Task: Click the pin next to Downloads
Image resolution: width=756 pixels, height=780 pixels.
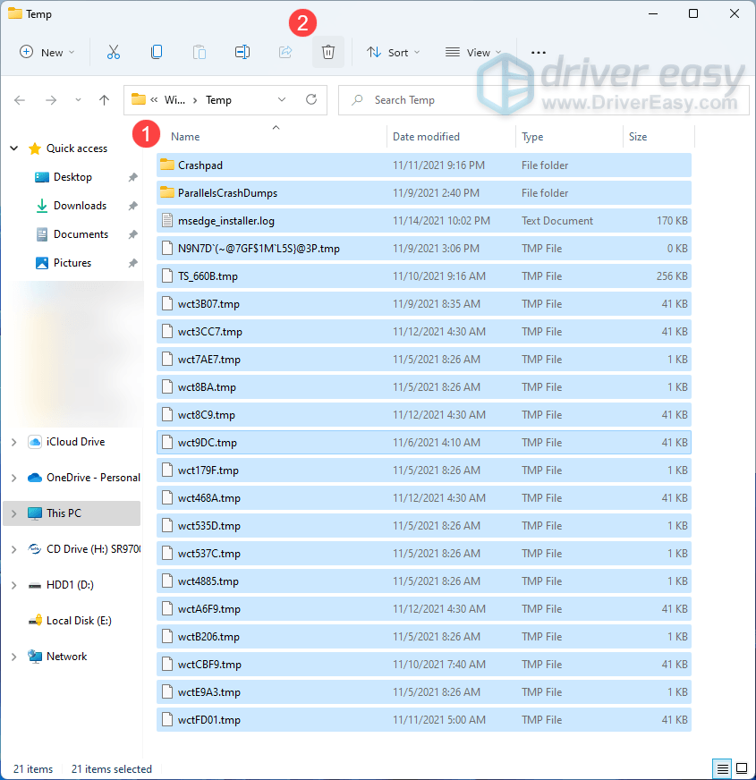Action: (133, 206)
